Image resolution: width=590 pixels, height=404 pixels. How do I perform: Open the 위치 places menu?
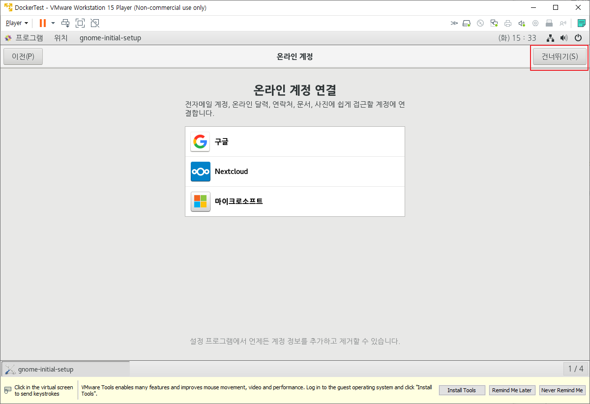61,38
